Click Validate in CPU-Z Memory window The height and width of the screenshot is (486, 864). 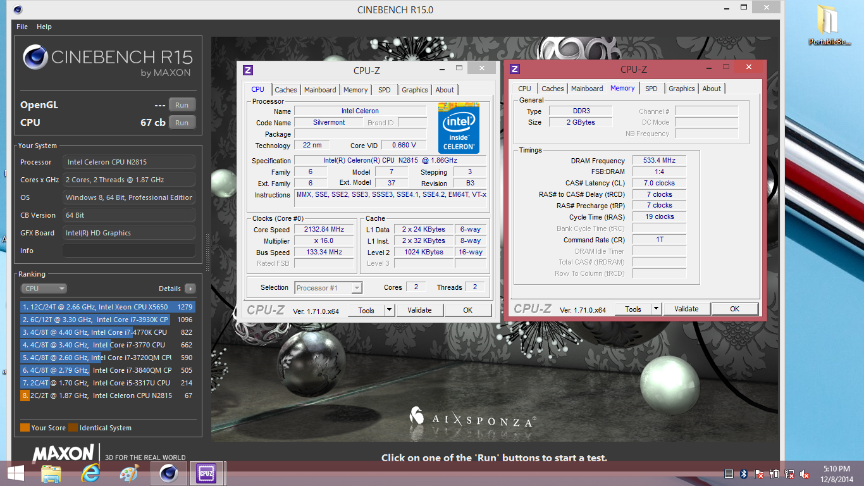(x=686, y=309)
